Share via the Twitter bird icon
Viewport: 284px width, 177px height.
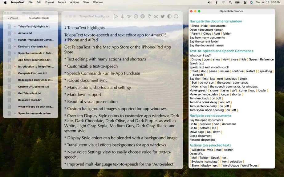coord(163,16)
